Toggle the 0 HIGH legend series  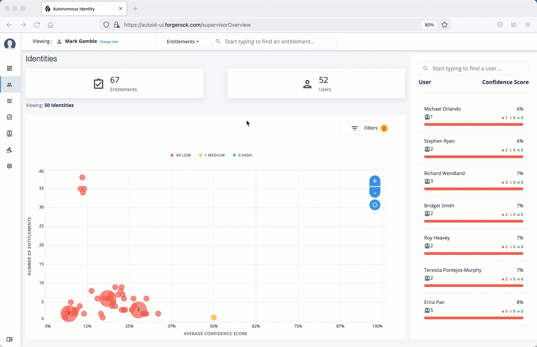click(x=242, y=155)
